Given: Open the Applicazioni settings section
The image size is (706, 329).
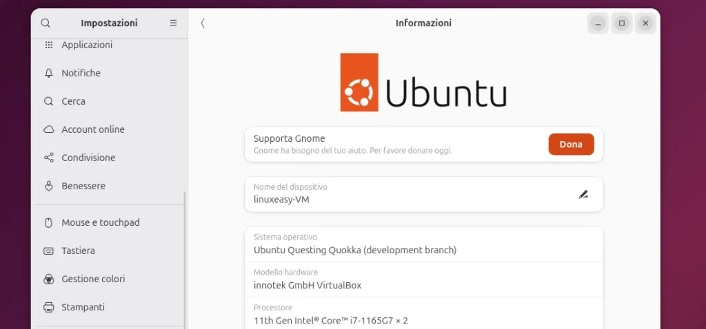Looking at the screenshot, I should coord(87,45).
